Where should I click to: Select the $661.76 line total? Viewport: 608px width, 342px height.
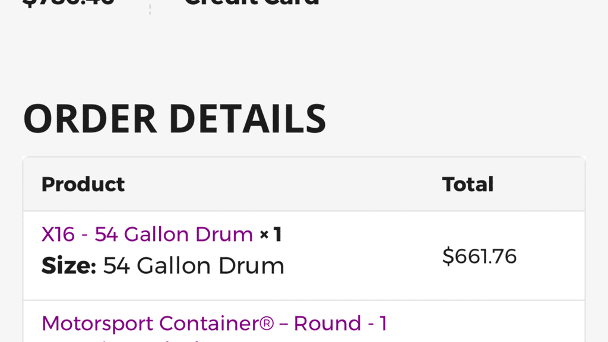(479, 256)
